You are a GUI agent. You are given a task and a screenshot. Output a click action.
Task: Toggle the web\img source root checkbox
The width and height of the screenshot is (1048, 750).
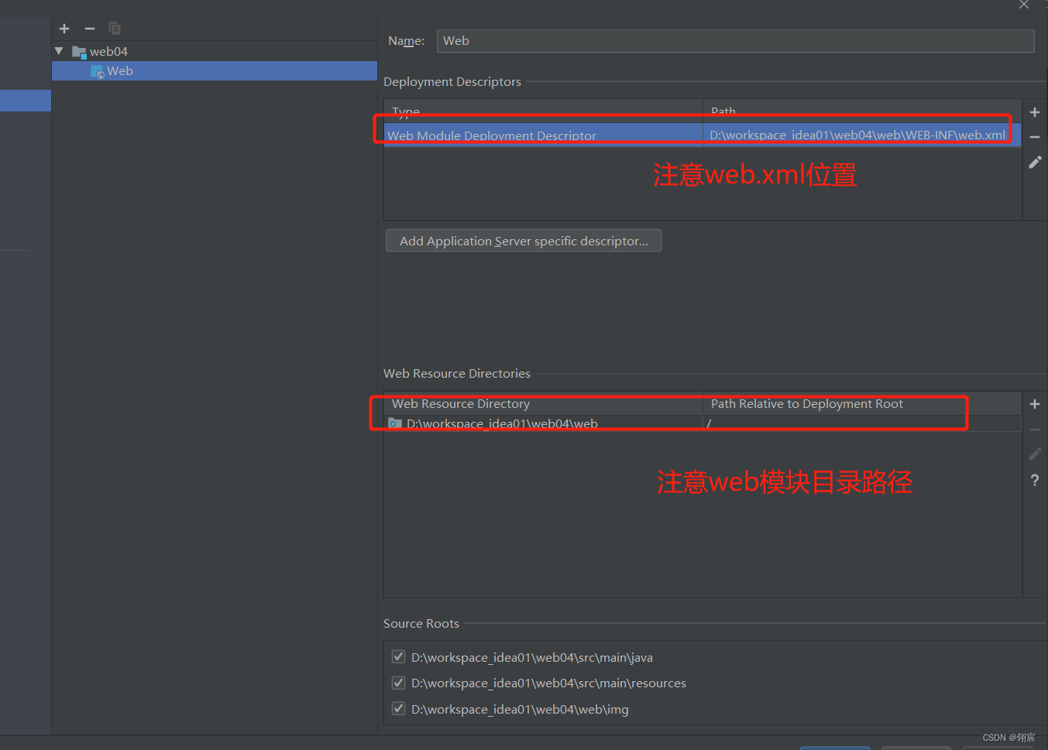398,708
